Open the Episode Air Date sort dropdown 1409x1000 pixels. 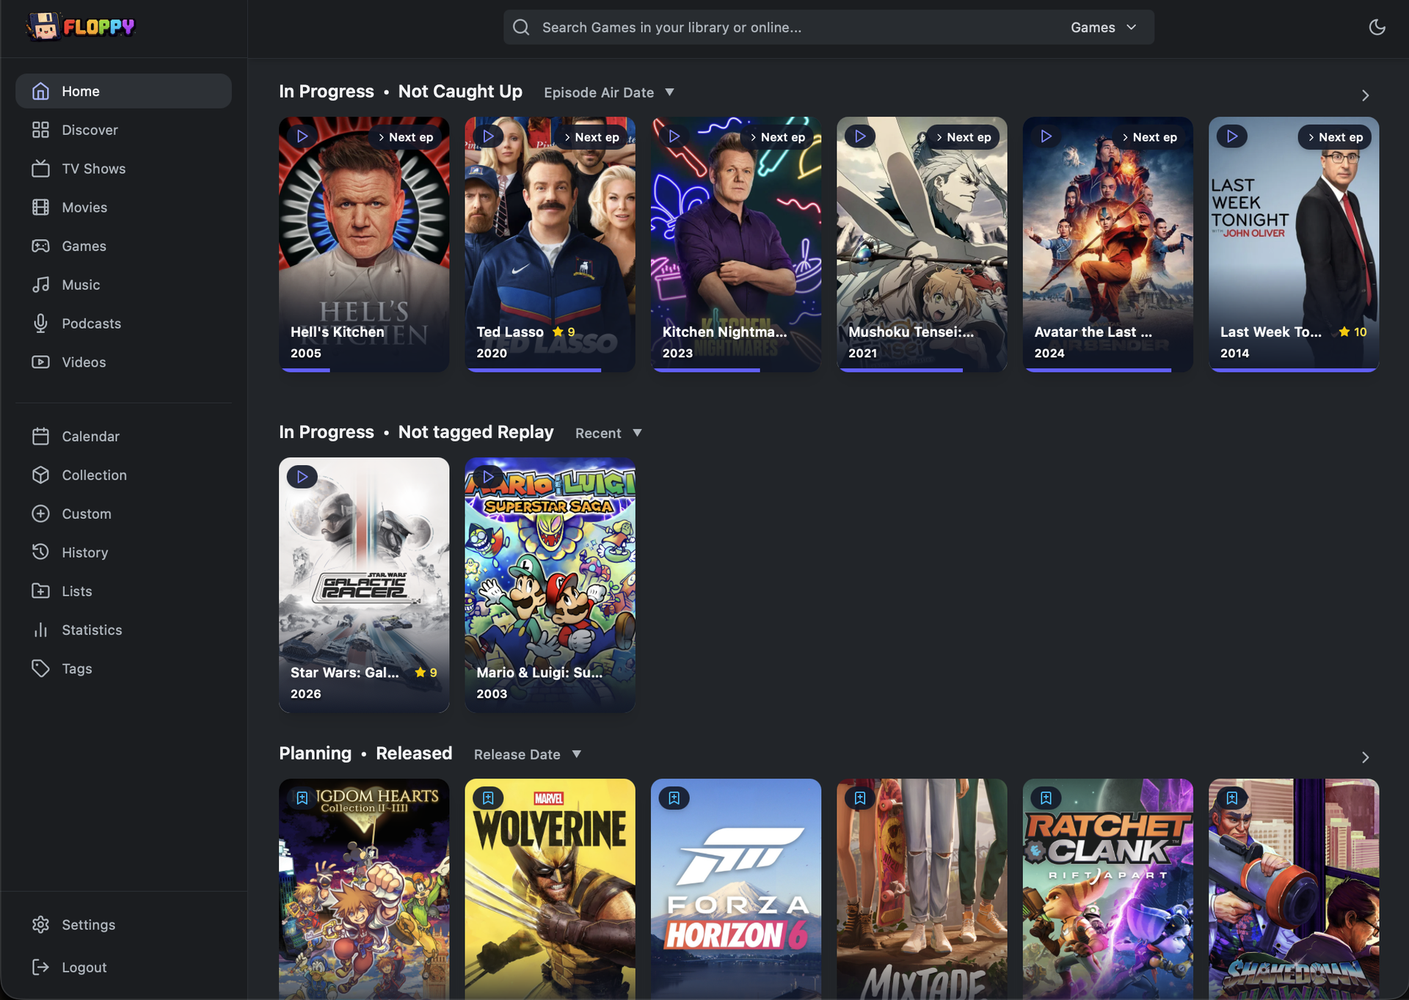click(x=608, y=92)
